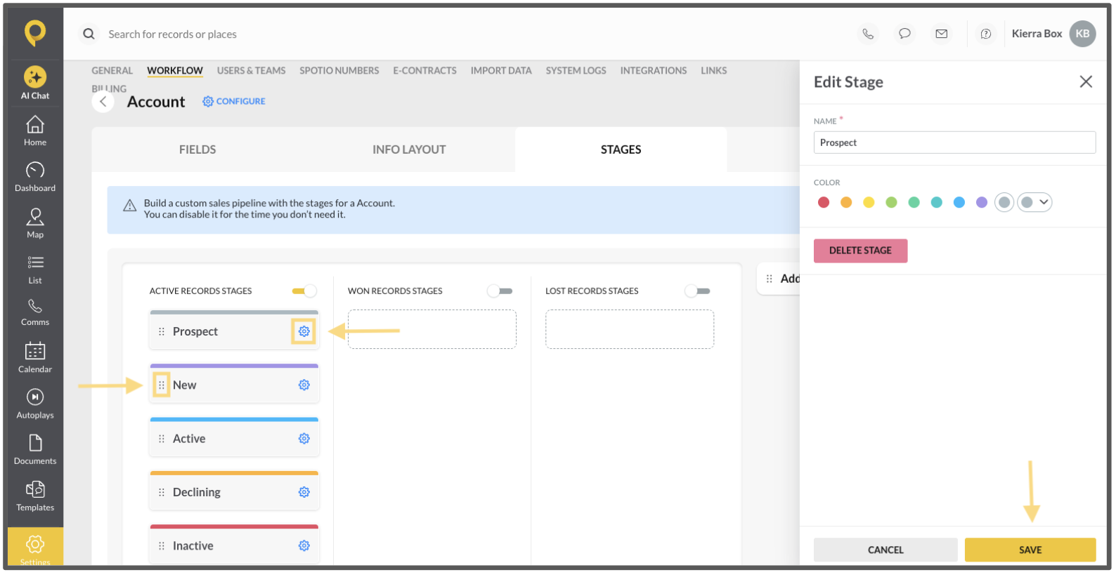The image size is (1116, 577).
Task: Click the Spotio logo icon
Action: pos(35,32)
